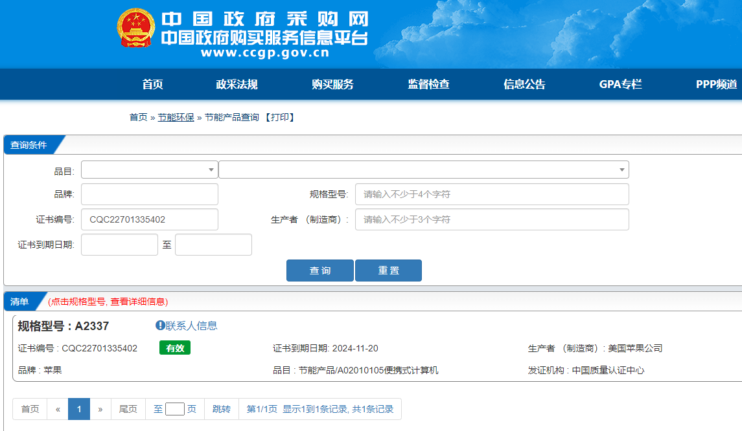Screen dimensions: 742x431
Task: Go to 首页 in pagination
Action: 30,409
